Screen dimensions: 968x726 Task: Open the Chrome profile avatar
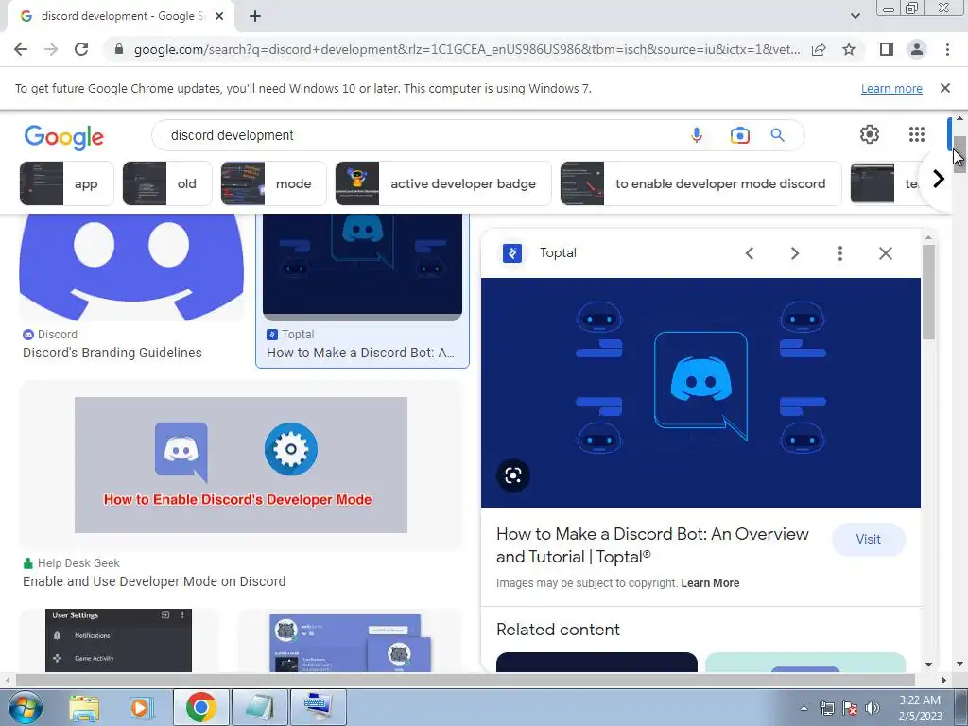point(917,49)
